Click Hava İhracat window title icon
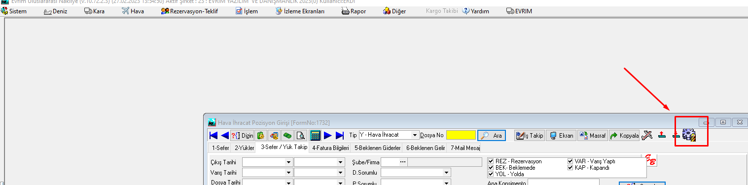Viewport: 748px width, 185px height. point(212,122)
